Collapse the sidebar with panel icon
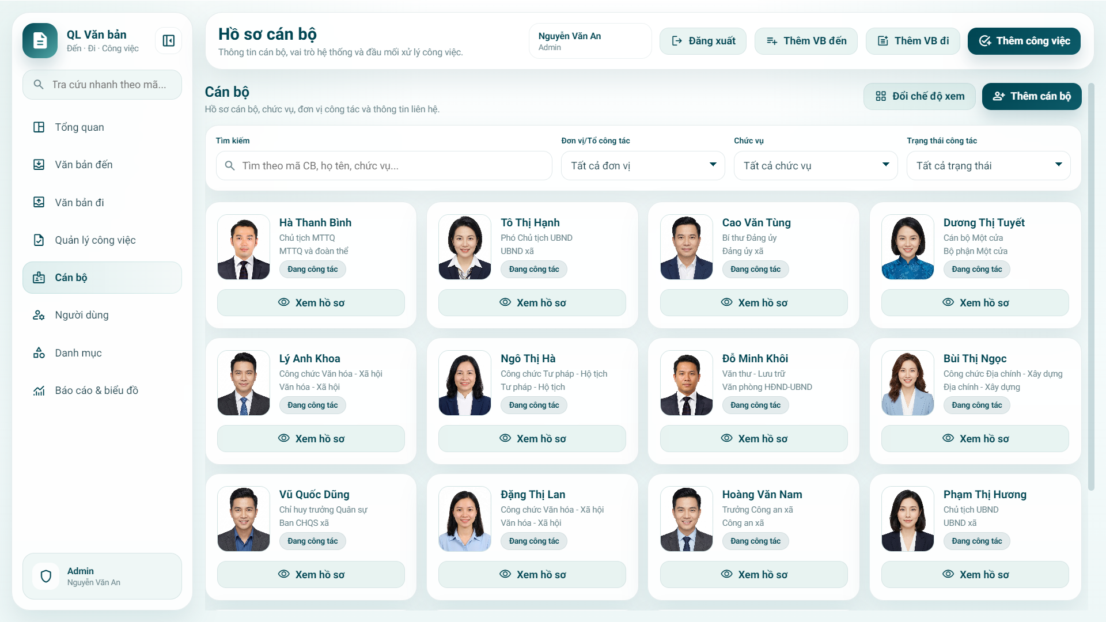1106x622 pixels. (x=168, y=41)
